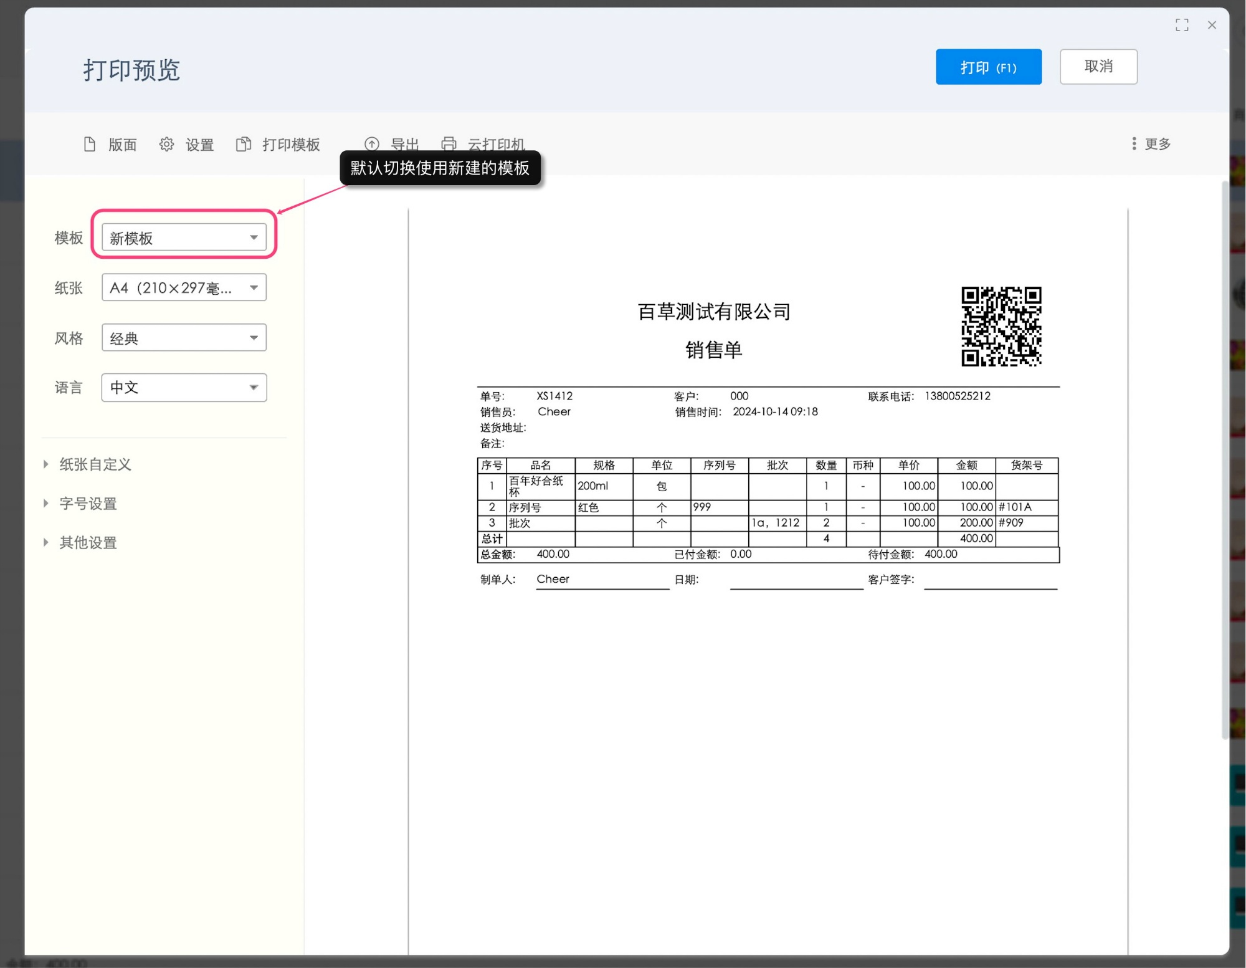1246x968 pixels.
Task: Open the 语言 language dropdown showing 中文
Action: [x=183, y=387]
